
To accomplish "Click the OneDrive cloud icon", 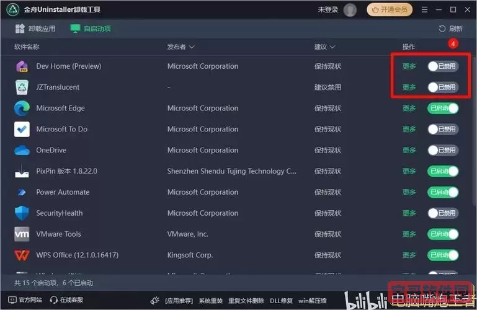I will coord(22,150).
